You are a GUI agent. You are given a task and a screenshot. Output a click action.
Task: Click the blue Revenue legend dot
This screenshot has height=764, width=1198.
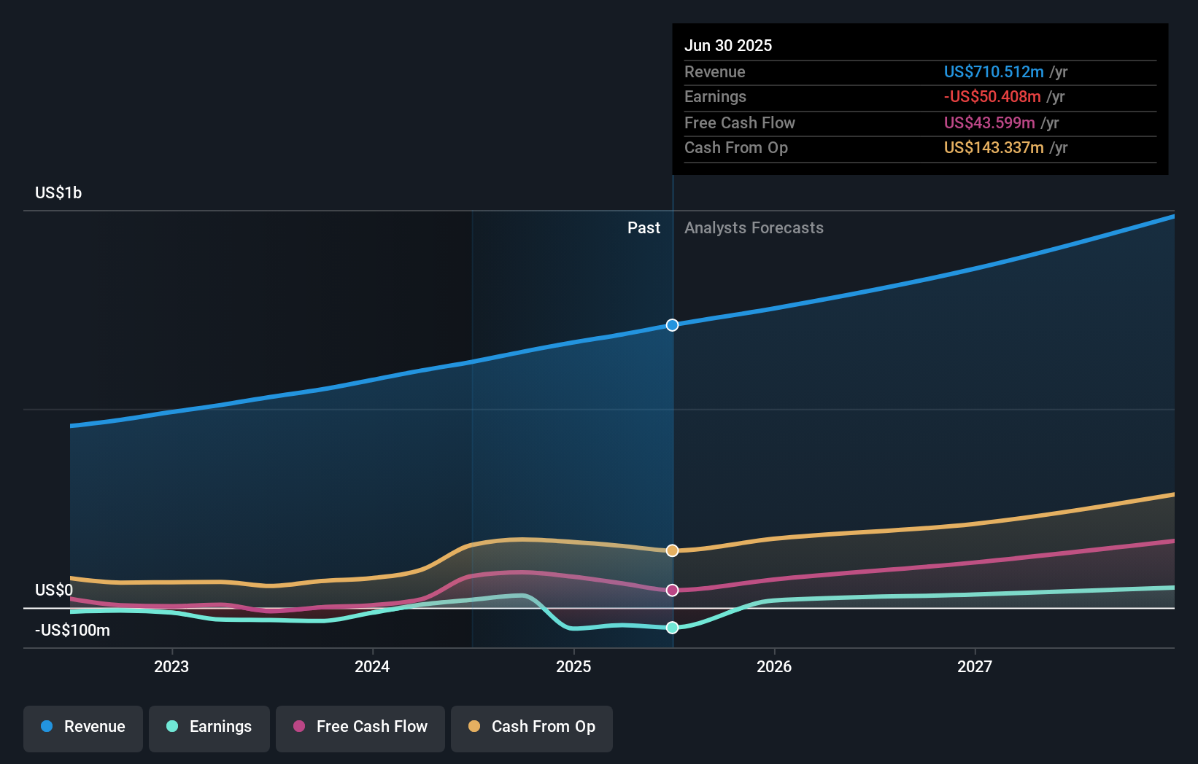(x=47, y=727)
